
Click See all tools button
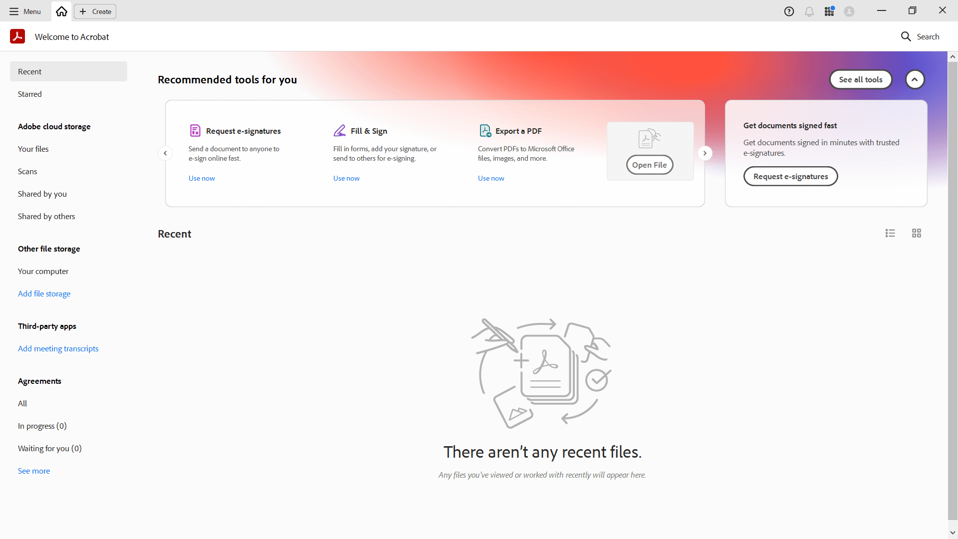click(861, 79)
